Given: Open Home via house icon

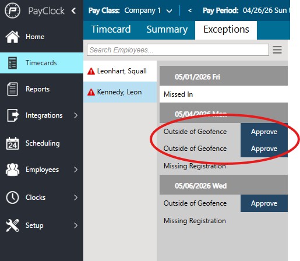Looking at the screenshot, I should tap(12, 37).
